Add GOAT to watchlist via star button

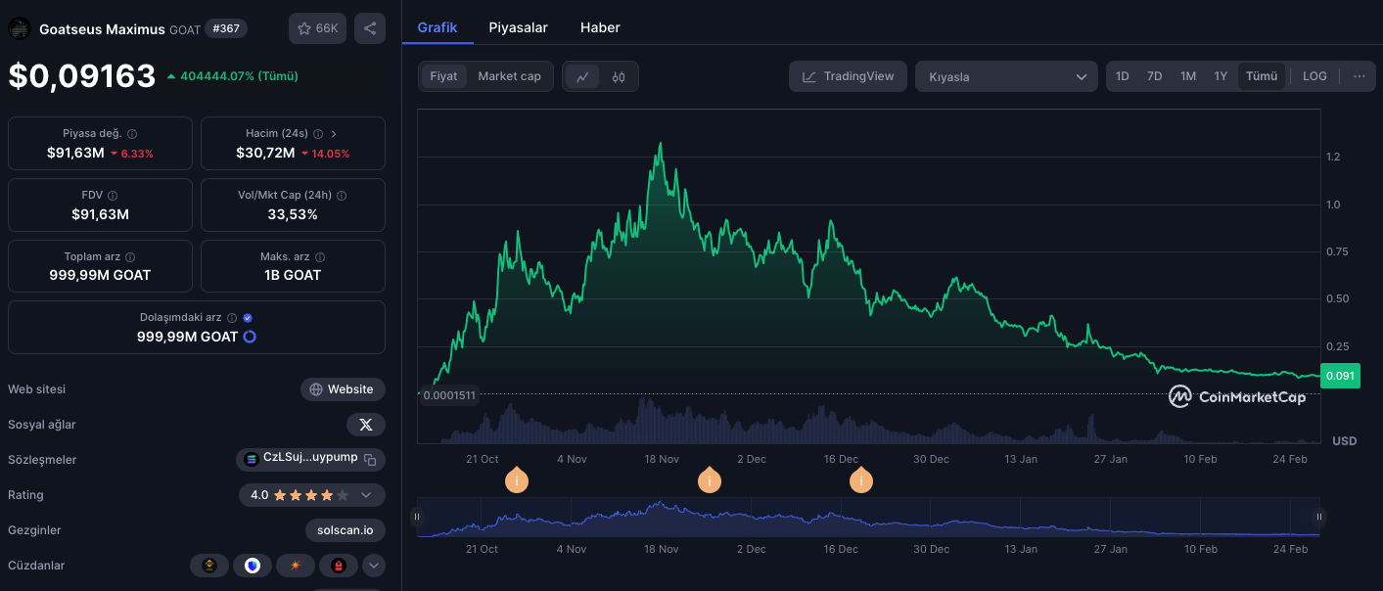tap(317, 28)
